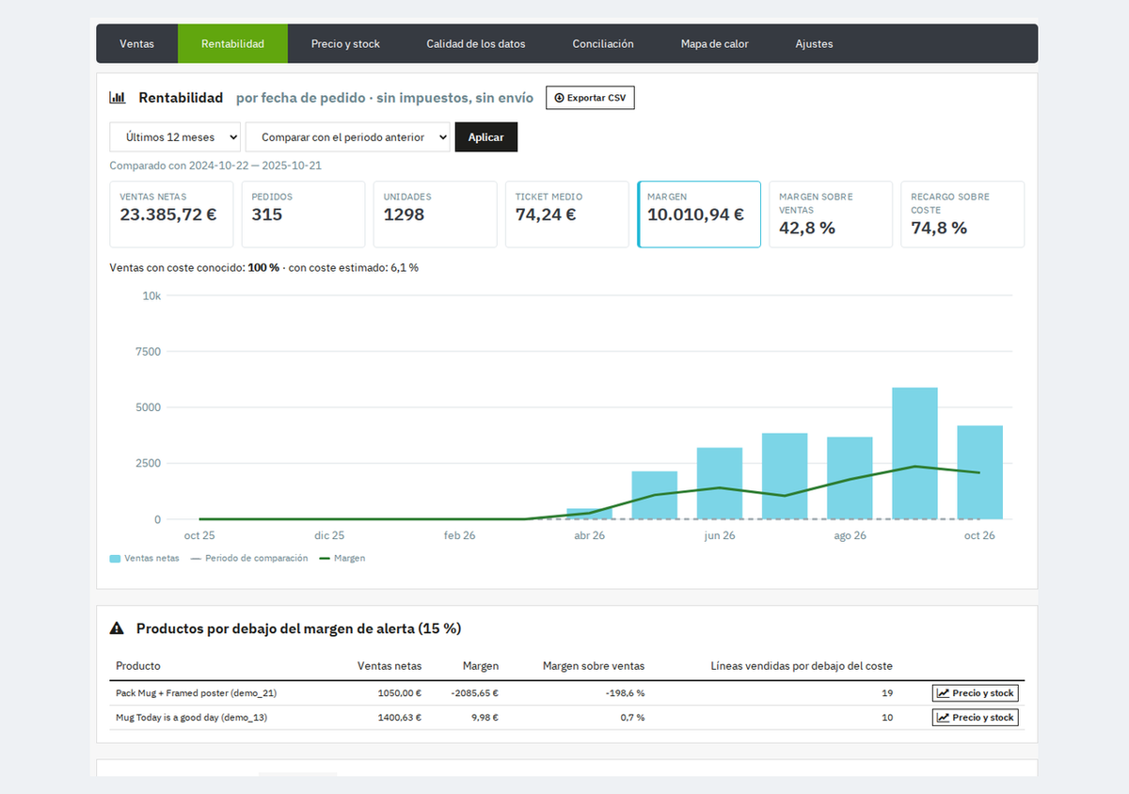The height and width of the screenshot is (794, 1129).
Task: Click the Margen sobre ventas column header
Action: click(594, 666)
